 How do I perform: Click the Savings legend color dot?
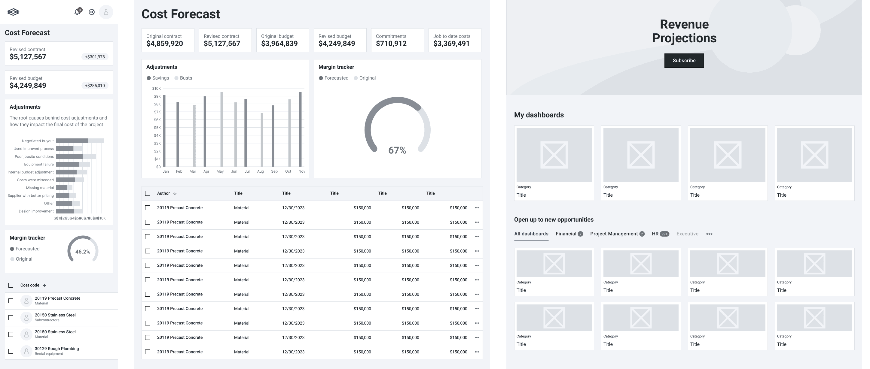pos(148,78)
